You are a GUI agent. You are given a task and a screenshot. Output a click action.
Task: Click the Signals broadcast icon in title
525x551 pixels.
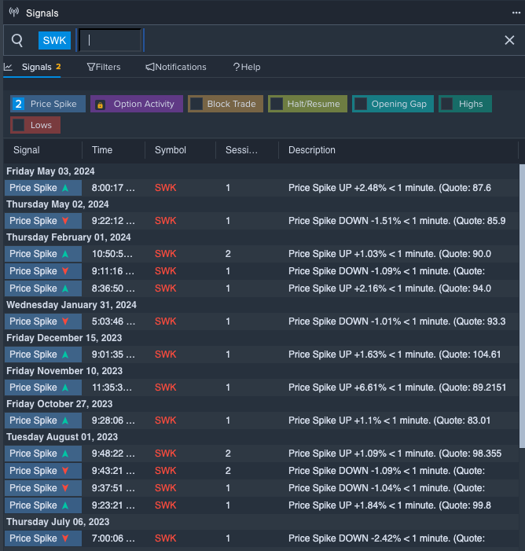click(13, 13)
